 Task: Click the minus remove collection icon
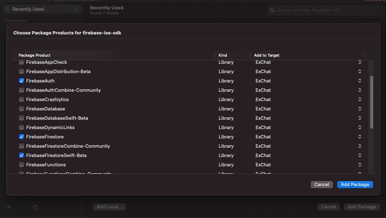pyautogui.click(x=22, y=207)
